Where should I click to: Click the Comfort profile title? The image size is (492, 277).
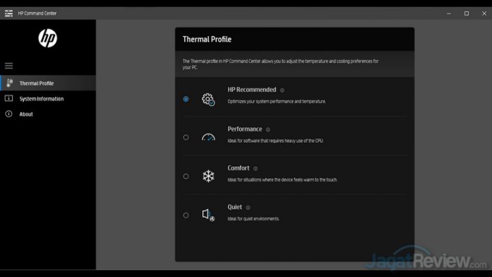(238, 168)
